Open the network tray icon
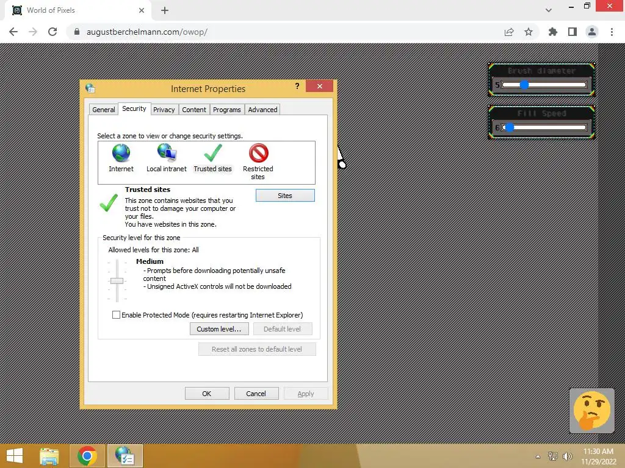The height and width of the screenshot is (468, 625). coord(553,456)
